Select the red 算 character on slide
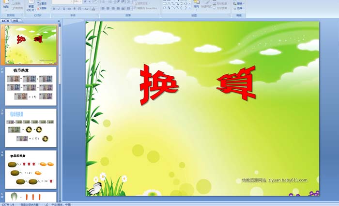This screenshot has width=339, height=206. click(236, 83)
